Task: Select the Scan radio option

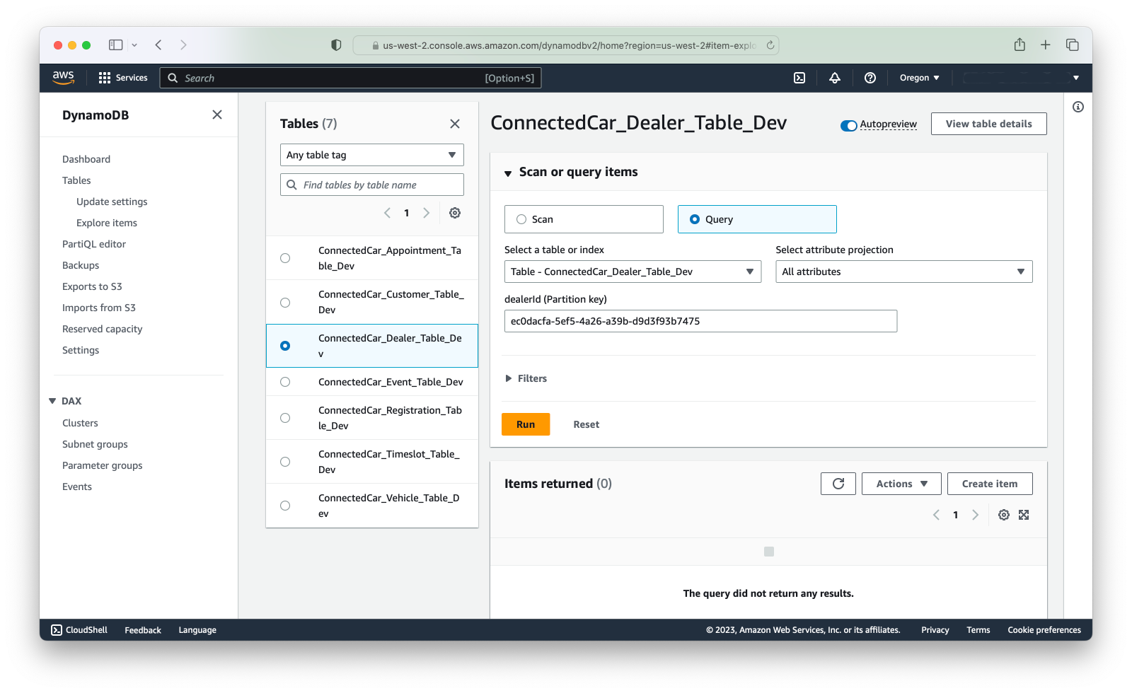Action: coord(521,219)
